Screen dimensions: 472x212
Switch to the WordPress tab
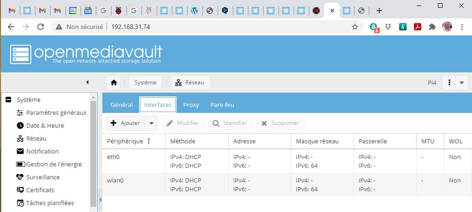tap(195, 11)
